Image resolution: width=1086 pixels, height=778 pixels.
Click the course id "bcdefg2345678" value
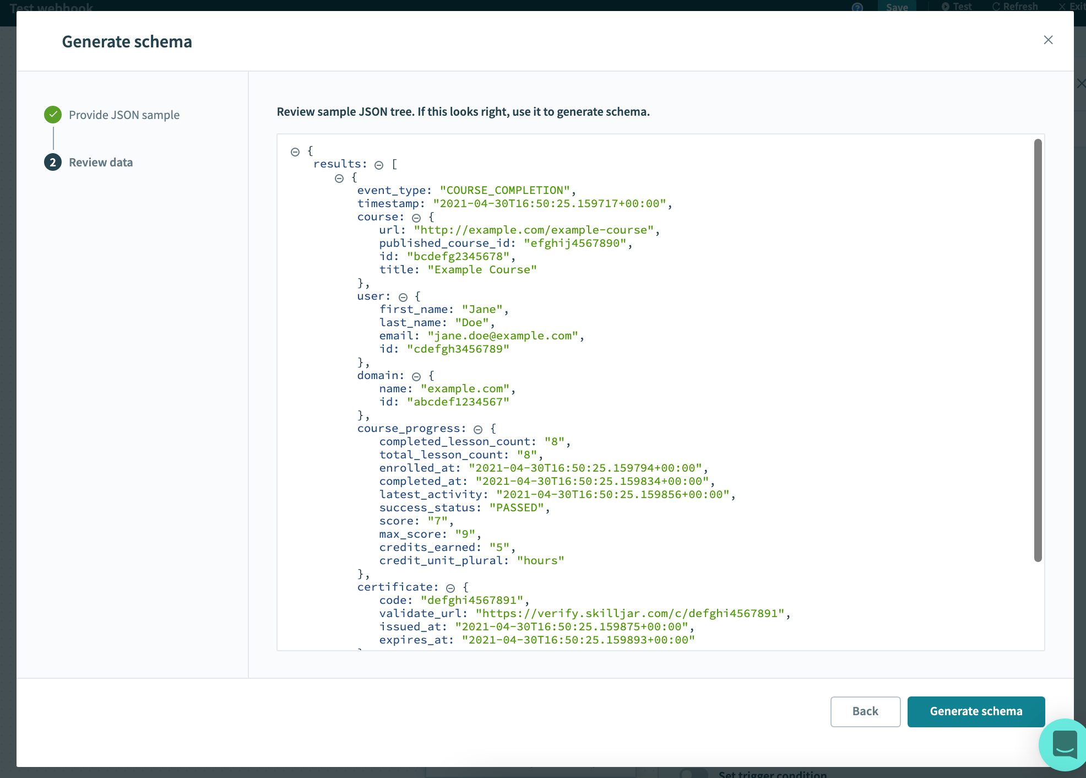point(458,256)
